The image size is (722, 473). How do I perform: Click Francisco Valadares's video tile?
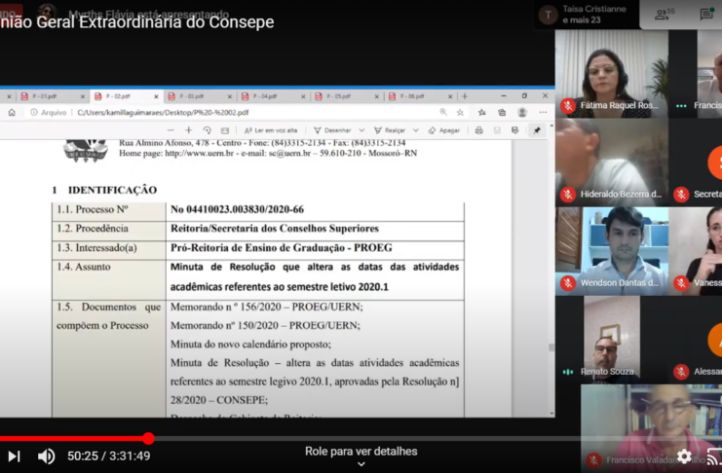[651, 429]
